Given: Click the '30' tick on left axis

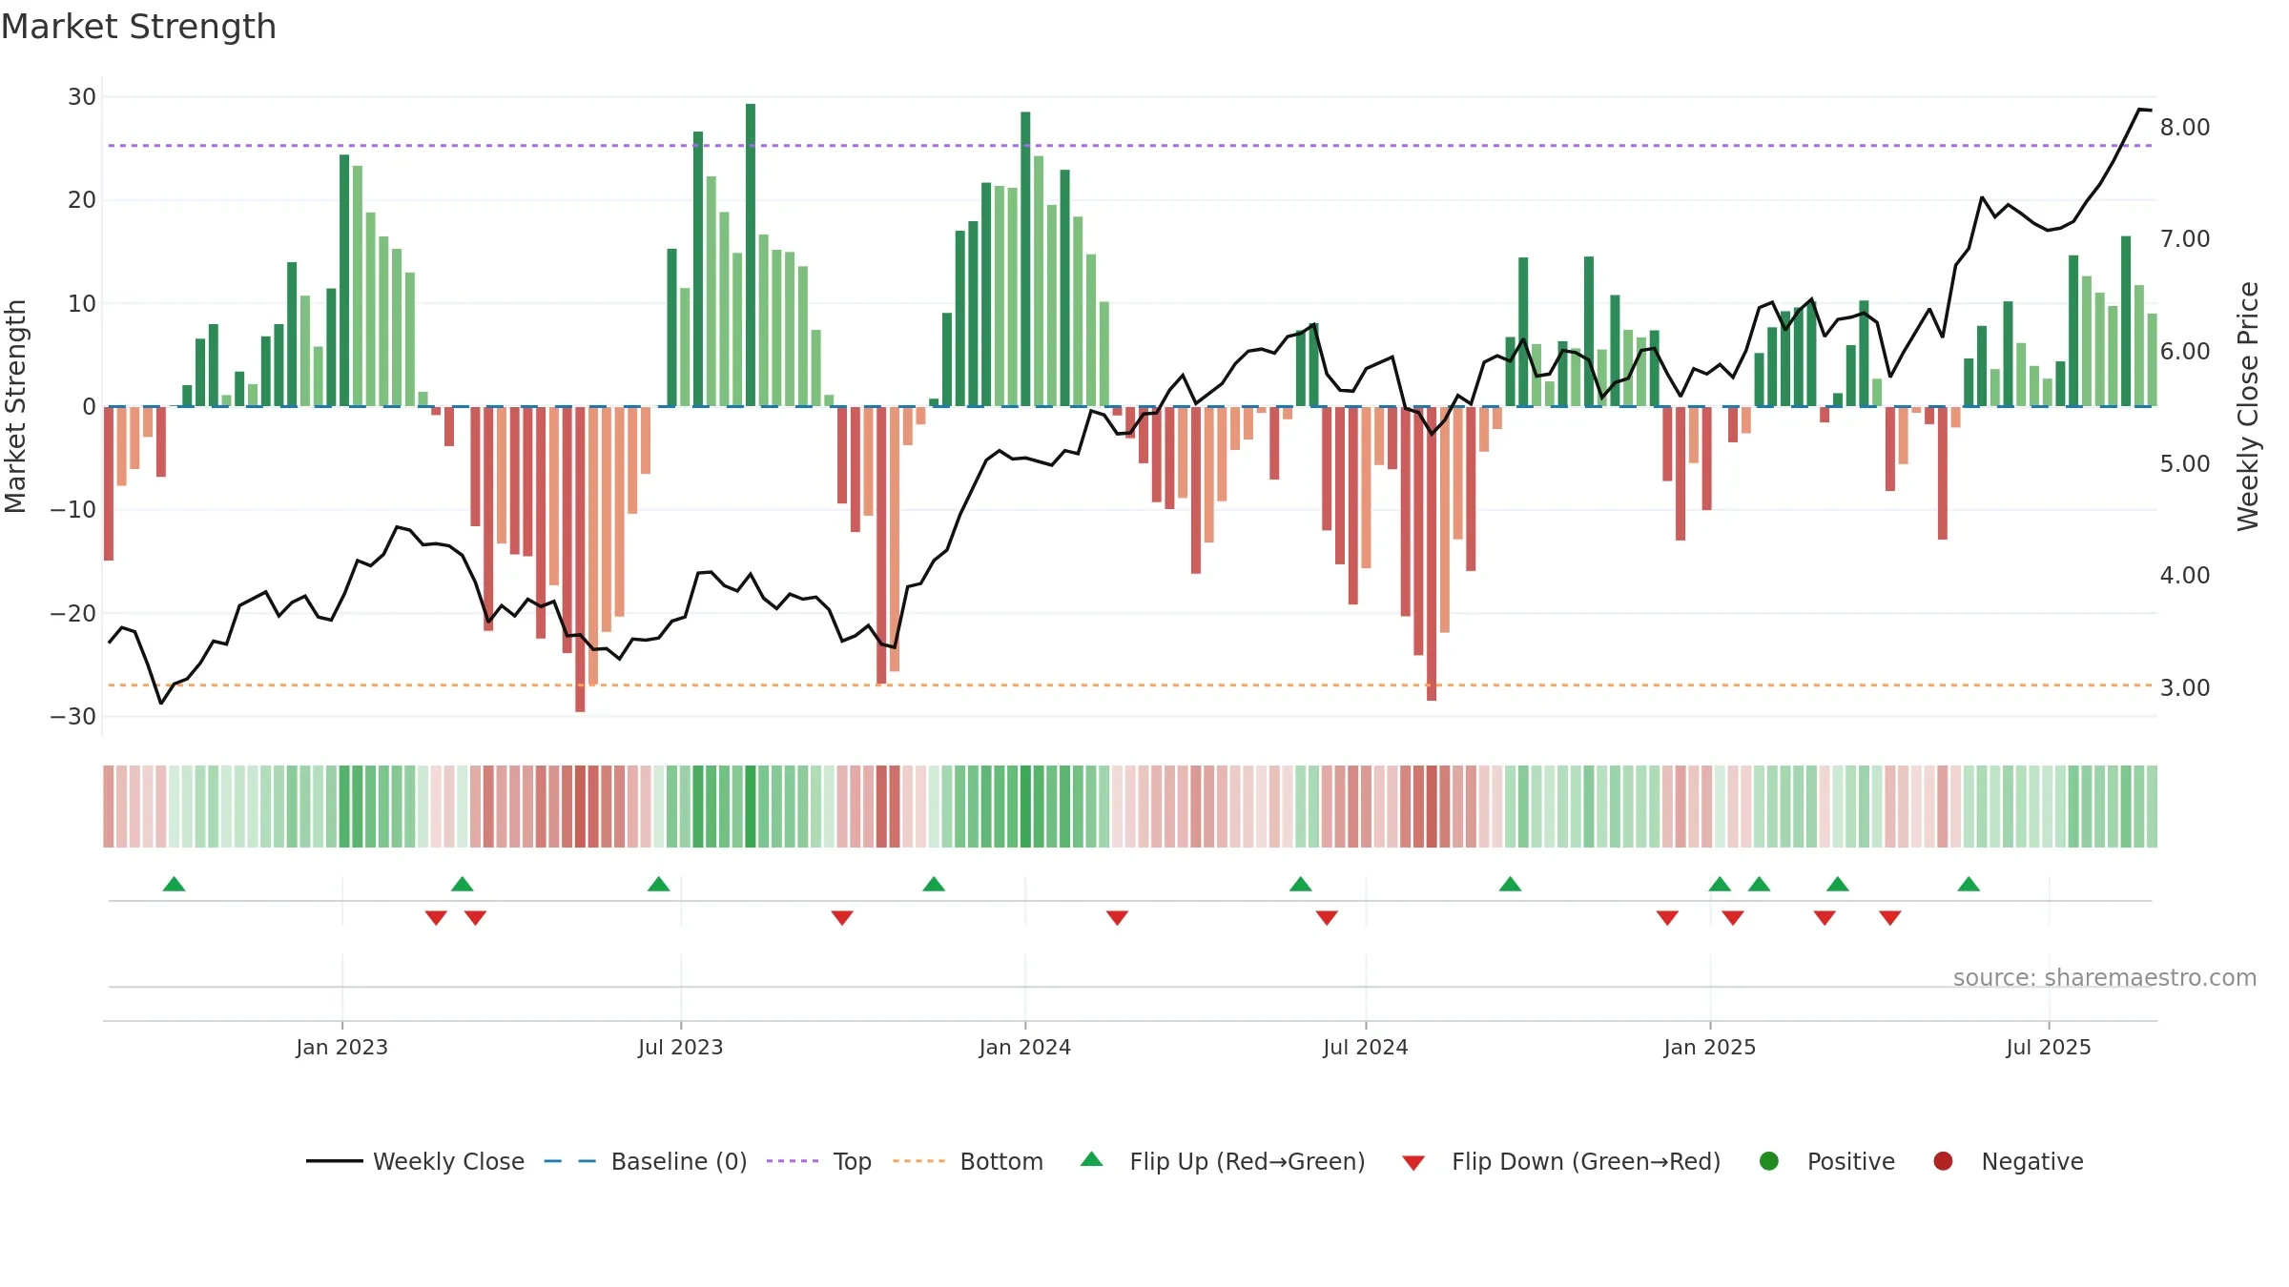Looking at the screenshot, I should click(x=82, y=97).
